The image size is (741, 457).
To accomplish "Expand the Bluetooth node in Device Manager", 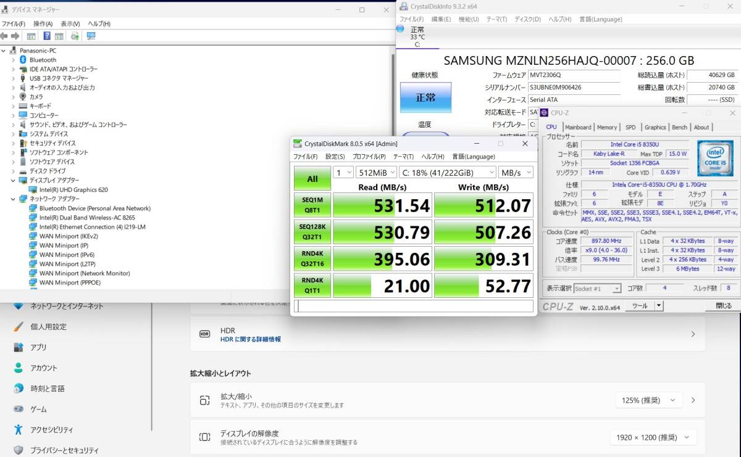I will (x=14, y=60).
